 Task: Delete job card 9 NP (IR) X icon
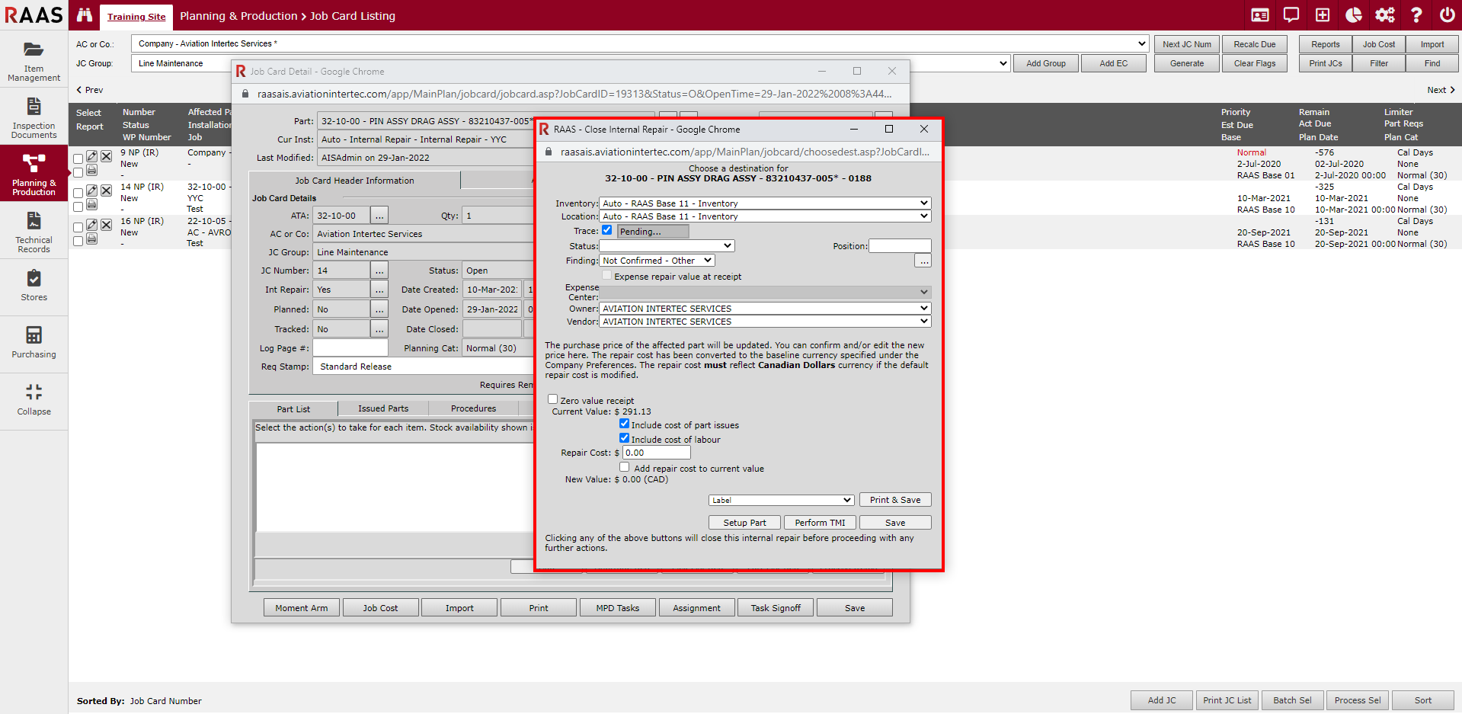pos(107,156)
